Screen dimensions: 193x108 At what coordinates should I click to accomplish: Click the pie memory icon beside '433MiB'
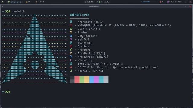(71, 71)
